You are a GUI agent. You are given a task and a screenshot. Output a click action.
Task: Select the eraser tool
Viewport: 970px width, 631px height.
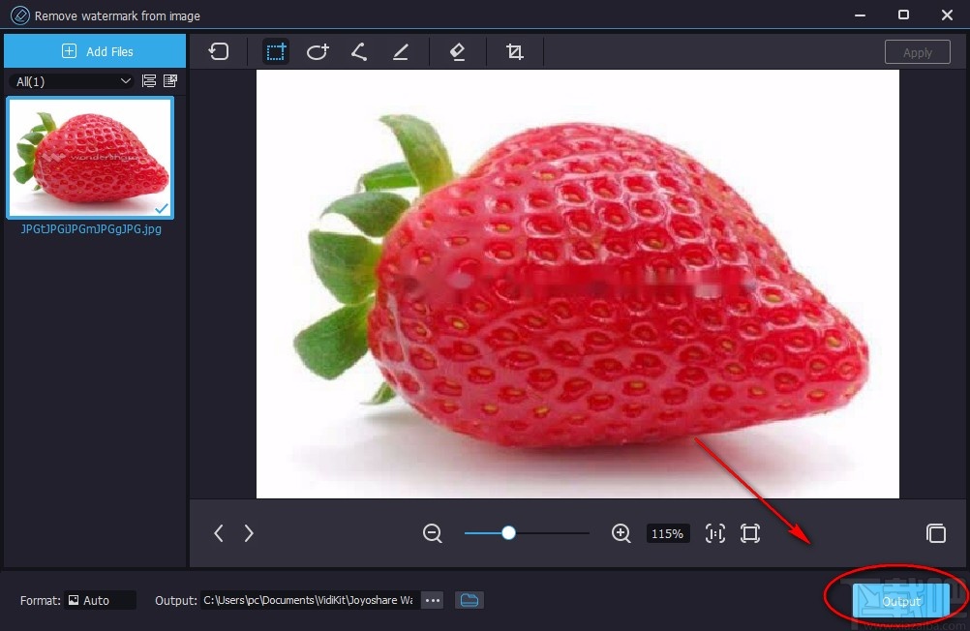pos(457,51)
